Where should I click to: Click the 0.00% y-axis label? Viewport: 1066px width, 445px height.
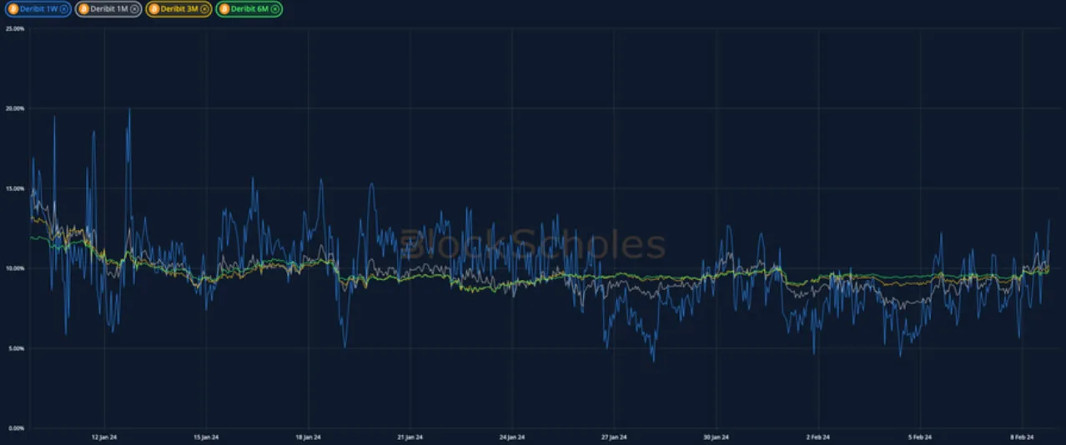(17, 428)
